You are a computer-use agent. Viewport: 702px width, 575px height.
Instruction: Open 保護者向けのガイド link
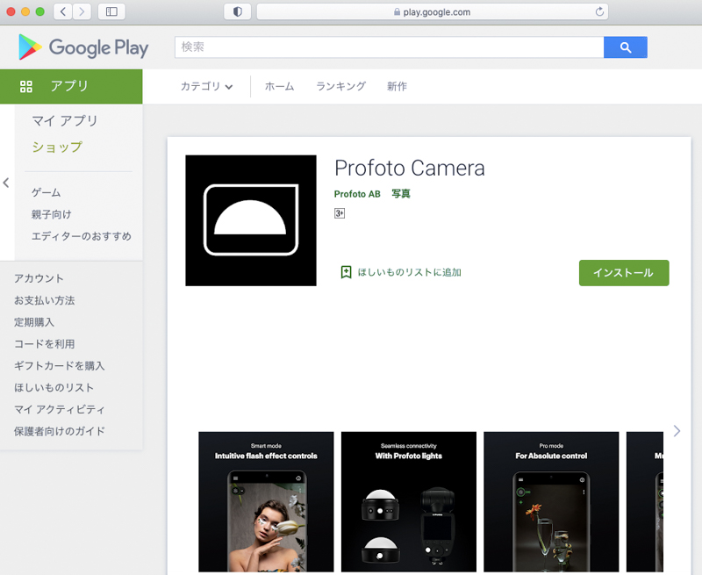[x=59, y=431]
